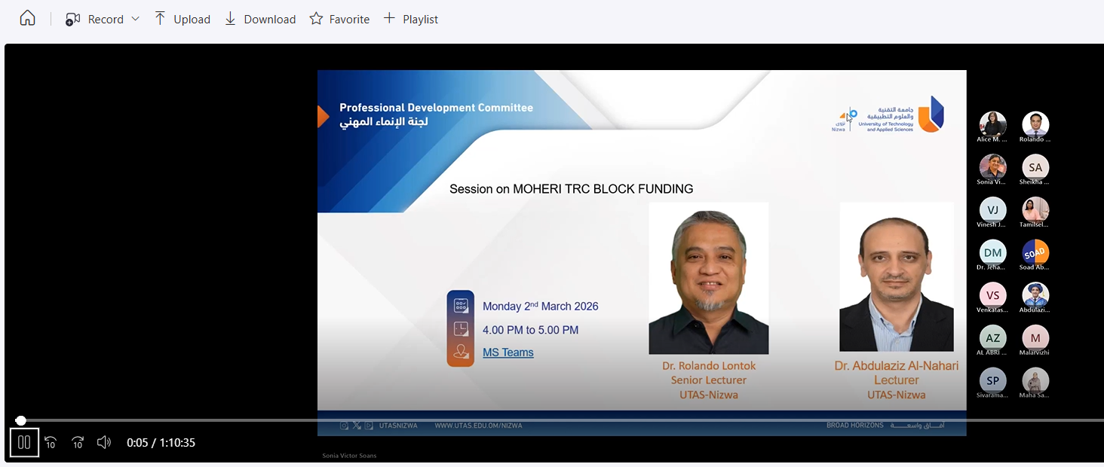Select the SOAD participant avatar
Screen dimensions: 1104x467
[1035, 252]
